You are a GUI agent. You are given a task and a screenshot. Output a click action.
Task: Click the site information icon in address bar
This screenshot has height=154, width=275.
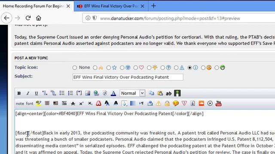88,18
